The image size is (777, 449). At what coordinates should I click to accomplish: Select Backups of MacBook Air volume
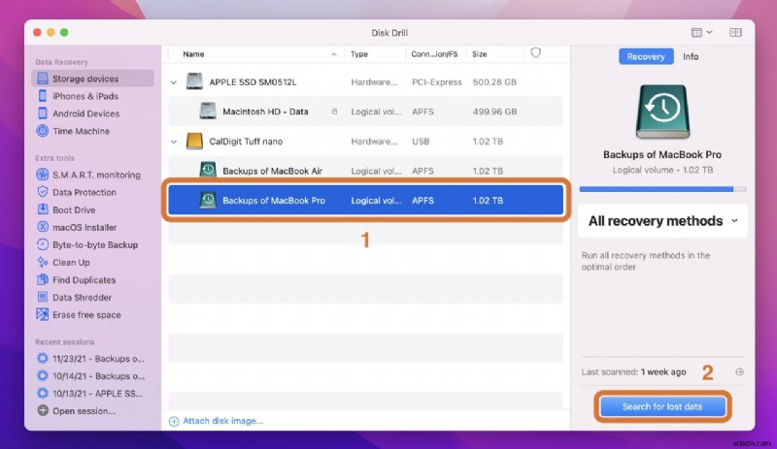(x=366, y=171)
